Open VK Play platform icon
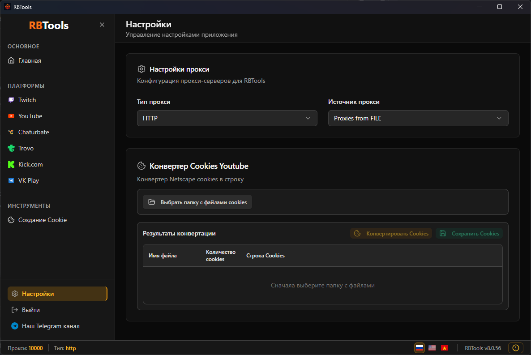This screenshot has height=355, width=531. point(11,180)
